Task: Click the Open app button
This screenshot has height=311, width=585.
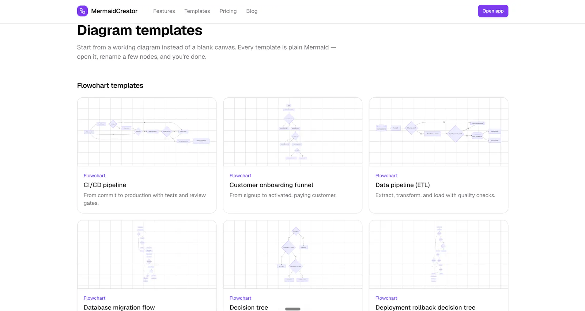Action: pos(493,11)
